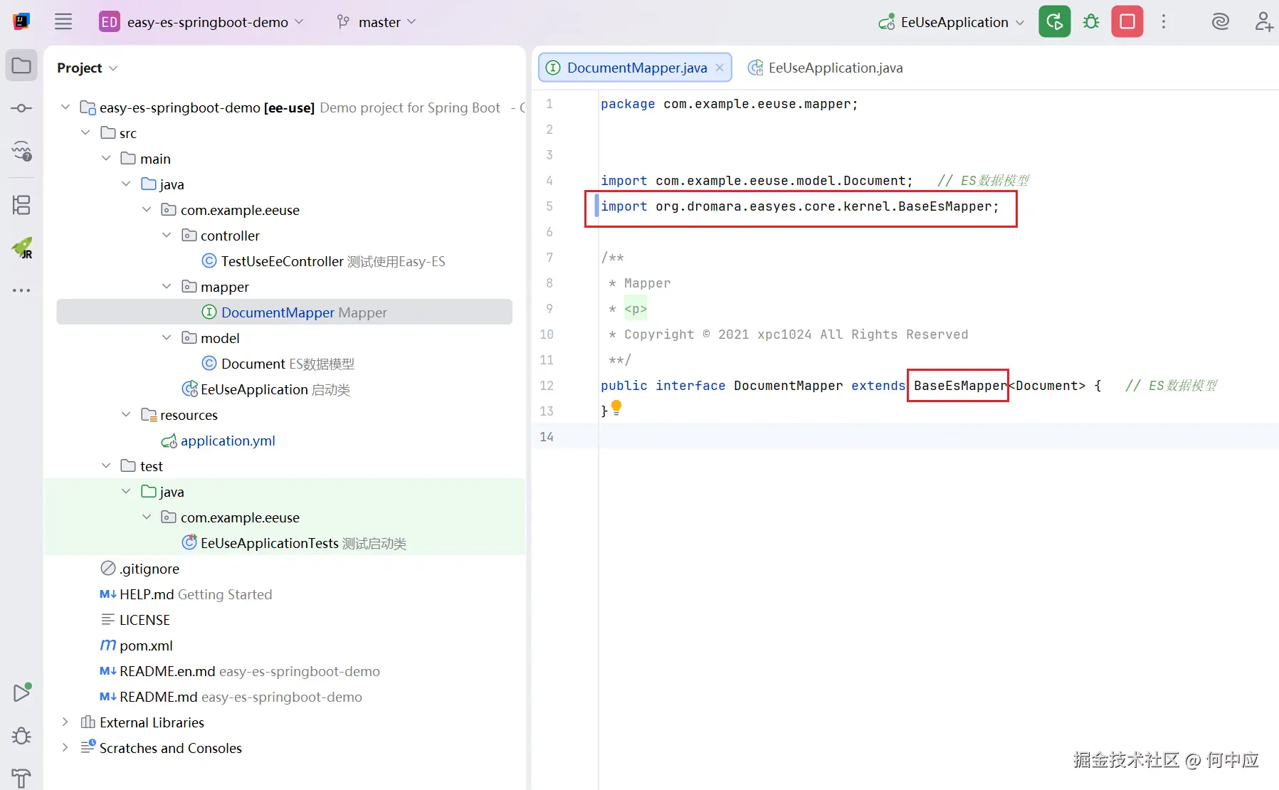1279x790 pixels.
Task: Collapse the src folder
Action: (x=85, y=133)
